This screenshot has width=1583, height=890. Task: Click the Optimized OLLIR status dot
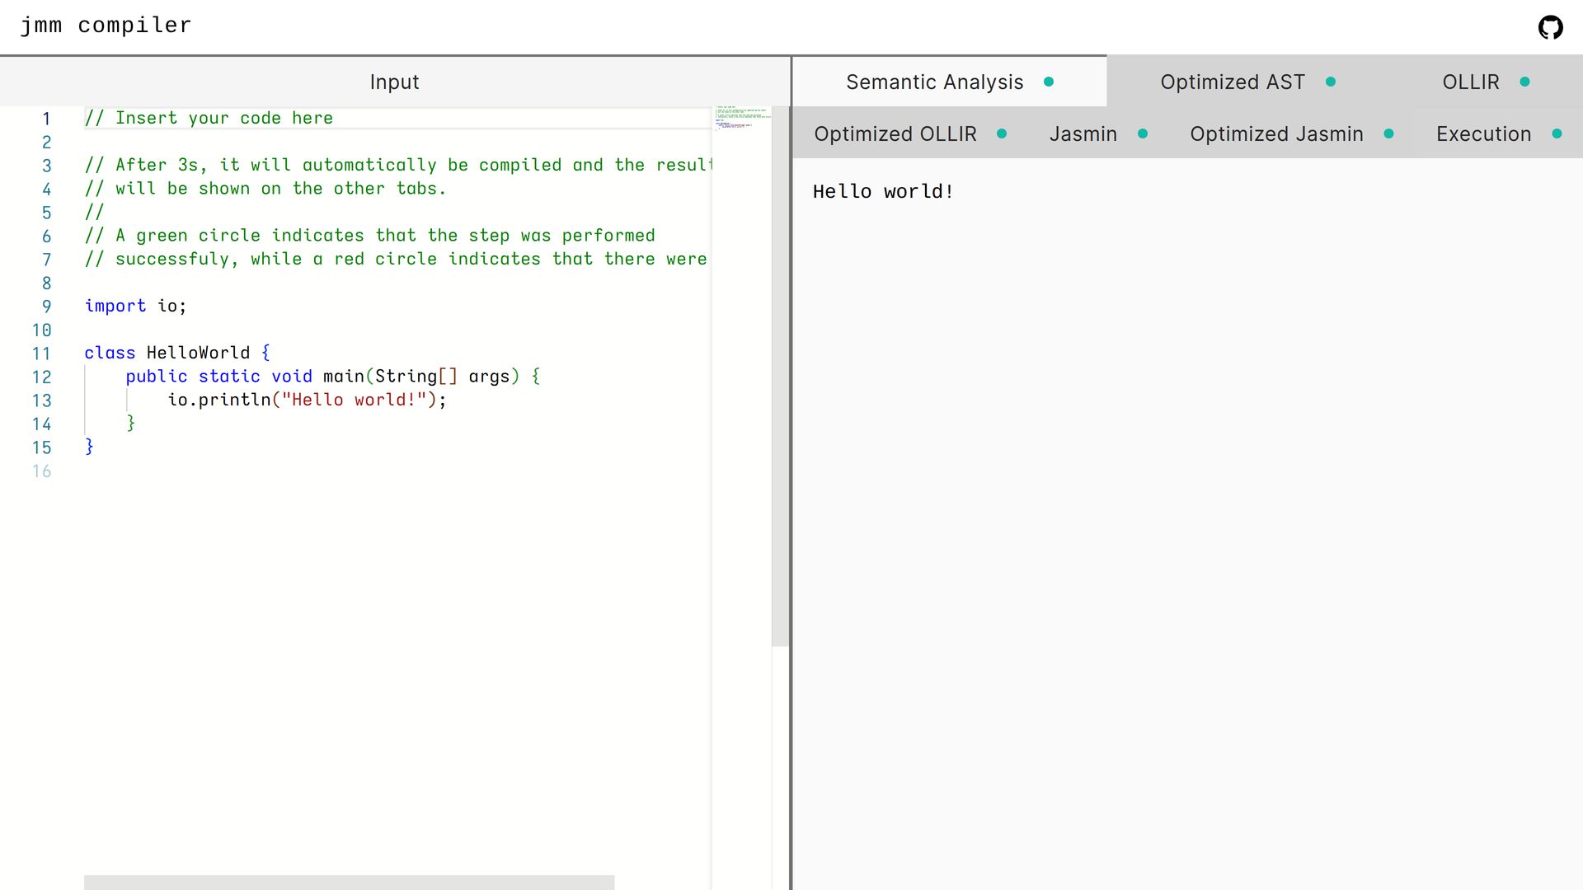point(1002,133)
